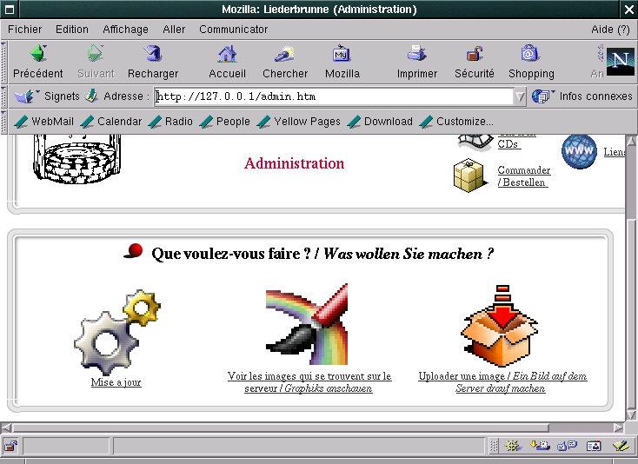Follow the Commander / Bestellen link
Screen dimensions: 638x464
click(x=523, y=176)
